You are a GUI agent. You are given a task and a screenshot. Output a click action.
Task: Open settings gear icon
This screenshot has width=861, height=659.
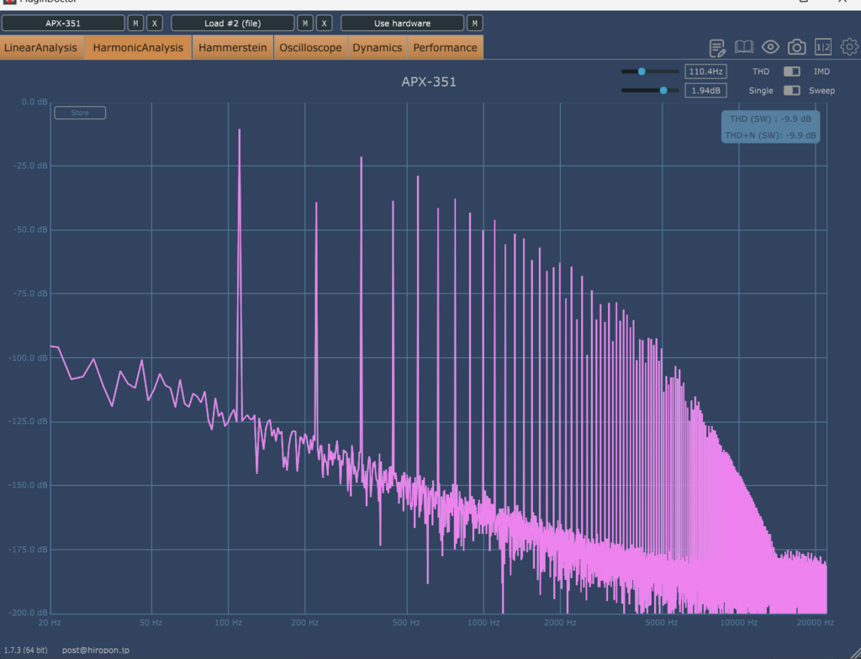click(x=849, y=47)
